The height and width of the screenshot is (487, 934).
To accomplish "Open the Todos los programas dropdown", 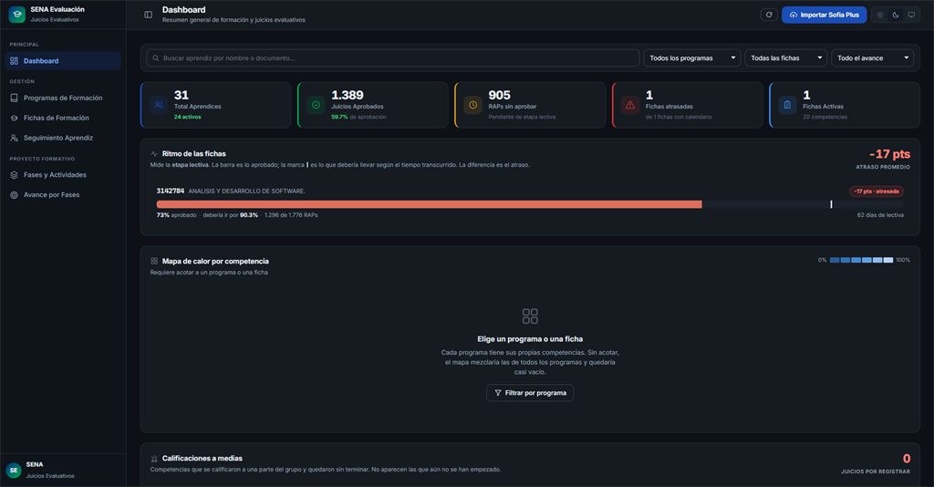I will pos(692,57).
